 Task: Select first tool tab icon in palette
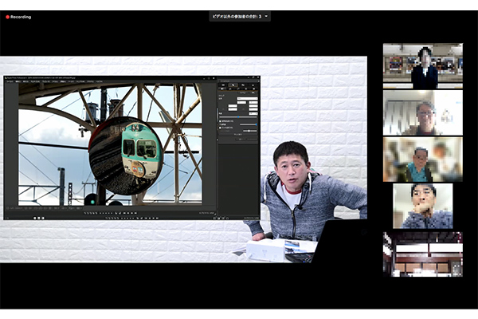coord(224,86)
